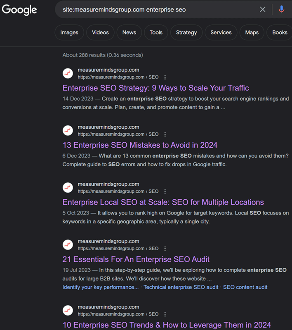Image resolution: width=292 pixels, height=330 pixels.
Task: Switch to the Videos filter
Action: point(100,33)
